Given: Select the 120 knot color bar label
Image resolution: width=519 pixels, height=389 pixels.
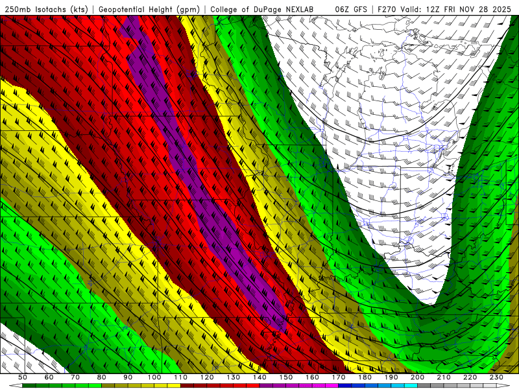Looking at the screenshot, I should click(207, 377).
